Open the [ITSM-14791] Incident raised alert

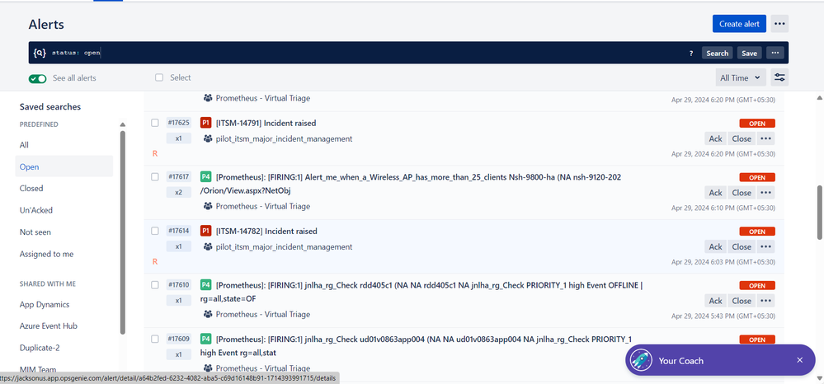pyautogui.click(x=266, y=123)
